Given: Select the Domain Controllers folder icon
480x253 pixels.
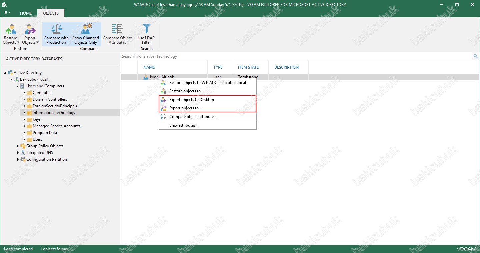Looking at the screenshot, I should pyautogui.click(x=29, y=99).
